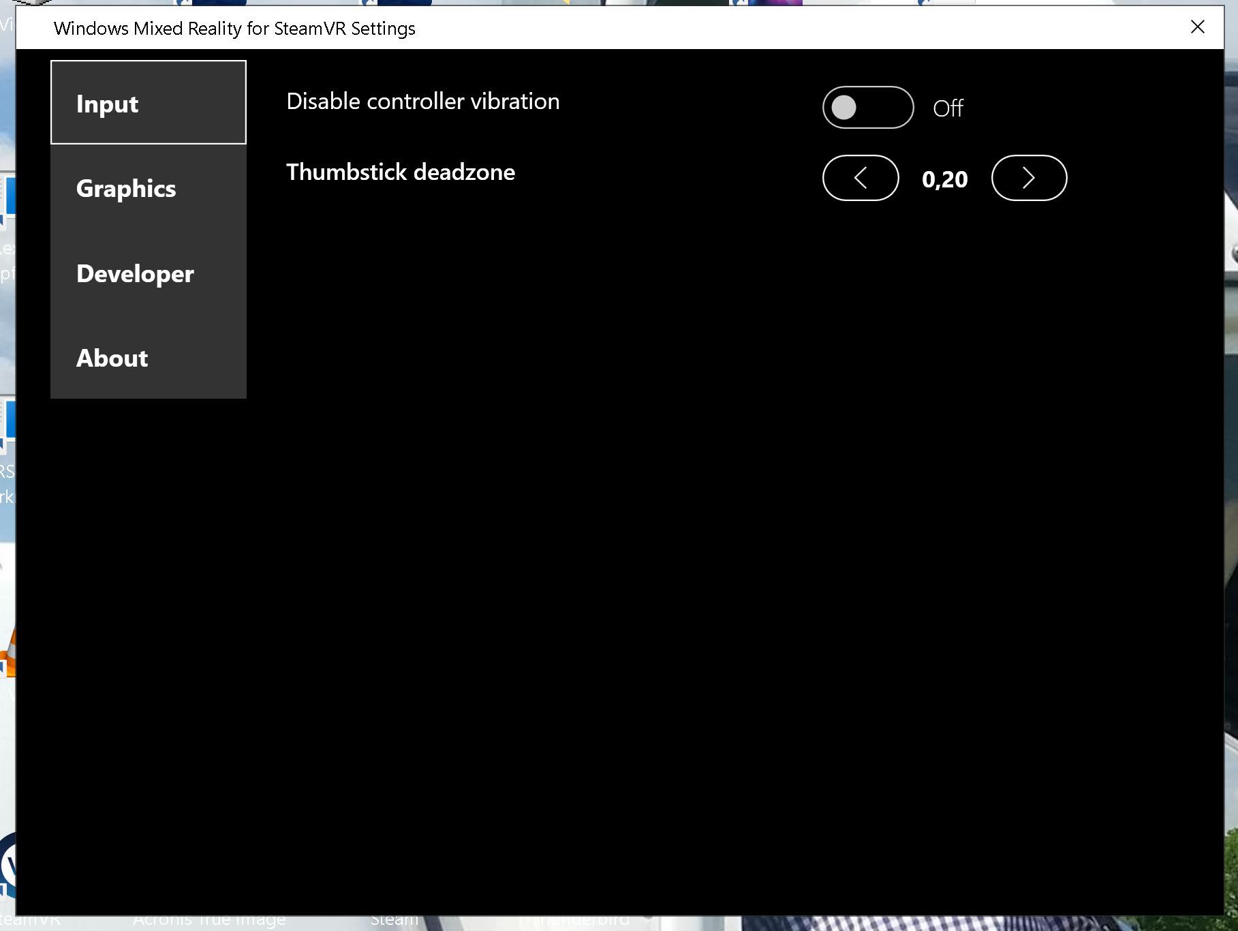1238x931 pixels.
Task: Open the Input settings tab
Action: [x=149, y=102]
